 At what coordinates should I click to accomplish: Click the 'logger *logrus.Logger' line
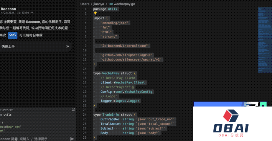coord(120,101)
